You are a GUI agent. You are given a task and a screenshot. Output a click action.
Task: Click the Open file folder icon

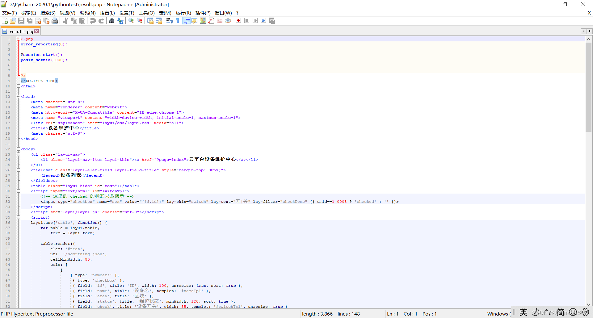tap(13, 21)
